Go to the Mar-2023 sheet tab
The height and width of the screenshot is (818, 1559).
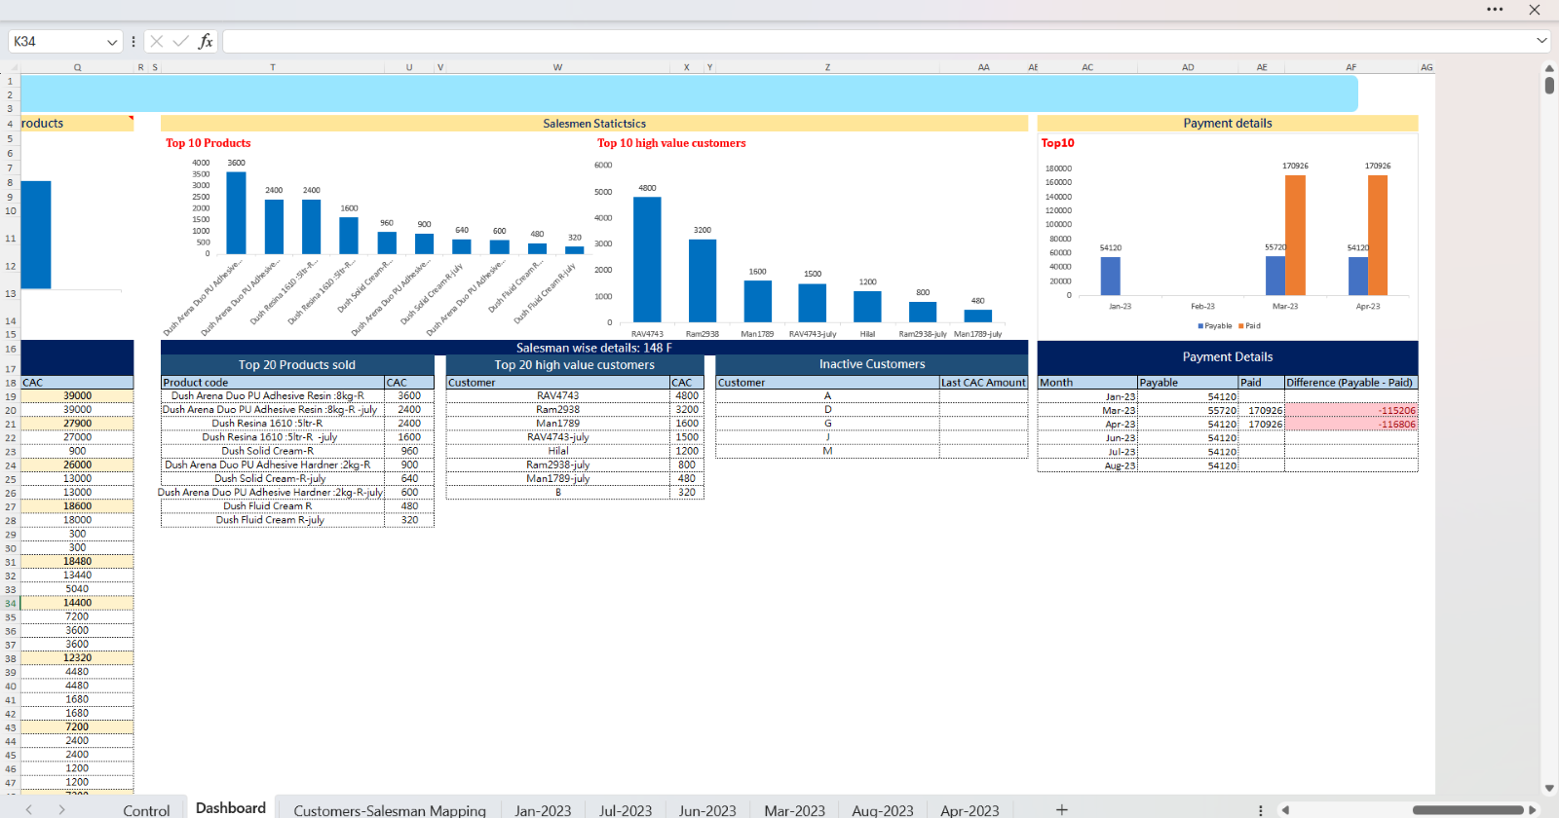tap(794, 809)
